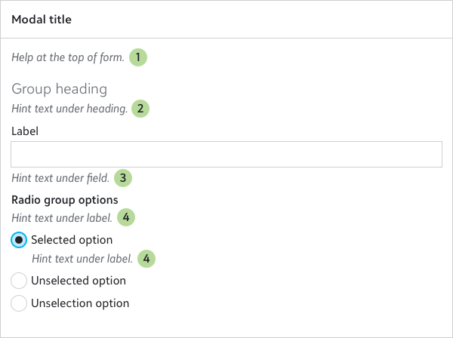This screenshot has width=453, height=338.
Task: Click the green number 1 badge
Action: click(x=138, y=57)
